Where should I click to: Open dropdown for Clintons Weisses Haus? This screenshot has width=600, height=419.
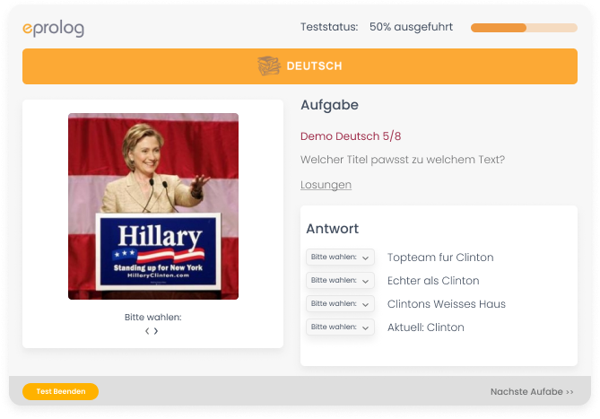340,304
